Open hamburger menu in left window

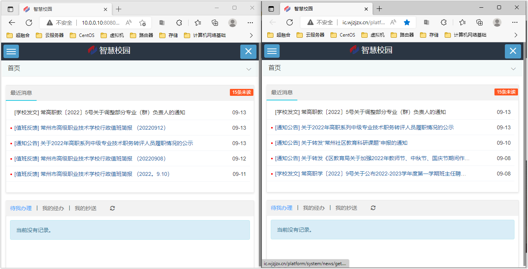click(x=11, y=51)
